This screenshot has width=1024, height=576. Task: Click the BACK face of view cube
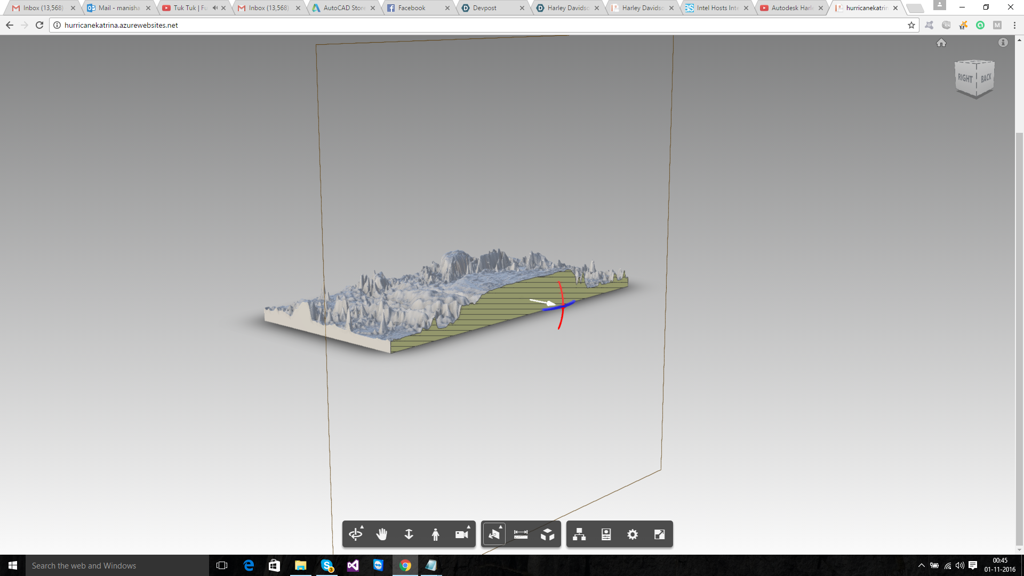click(x=986, y=78)
